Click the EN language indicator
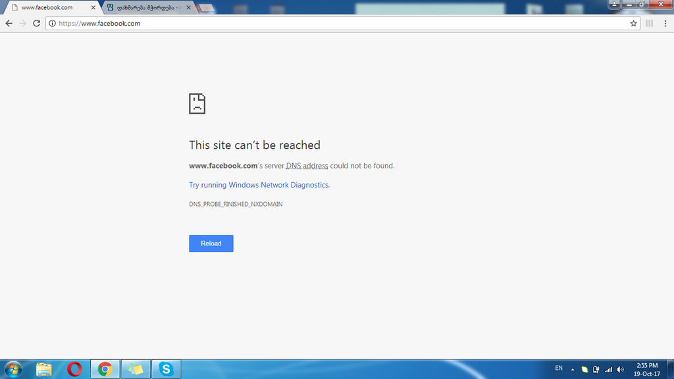 pos(559,368)
